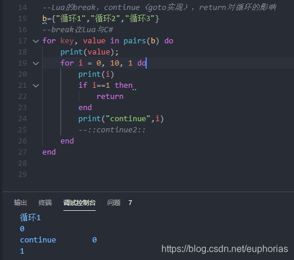Collapse the fold chevron at line 21
The height and width of the screenshot is (260, 294).
pyautogui.click(x=36, y=85)
